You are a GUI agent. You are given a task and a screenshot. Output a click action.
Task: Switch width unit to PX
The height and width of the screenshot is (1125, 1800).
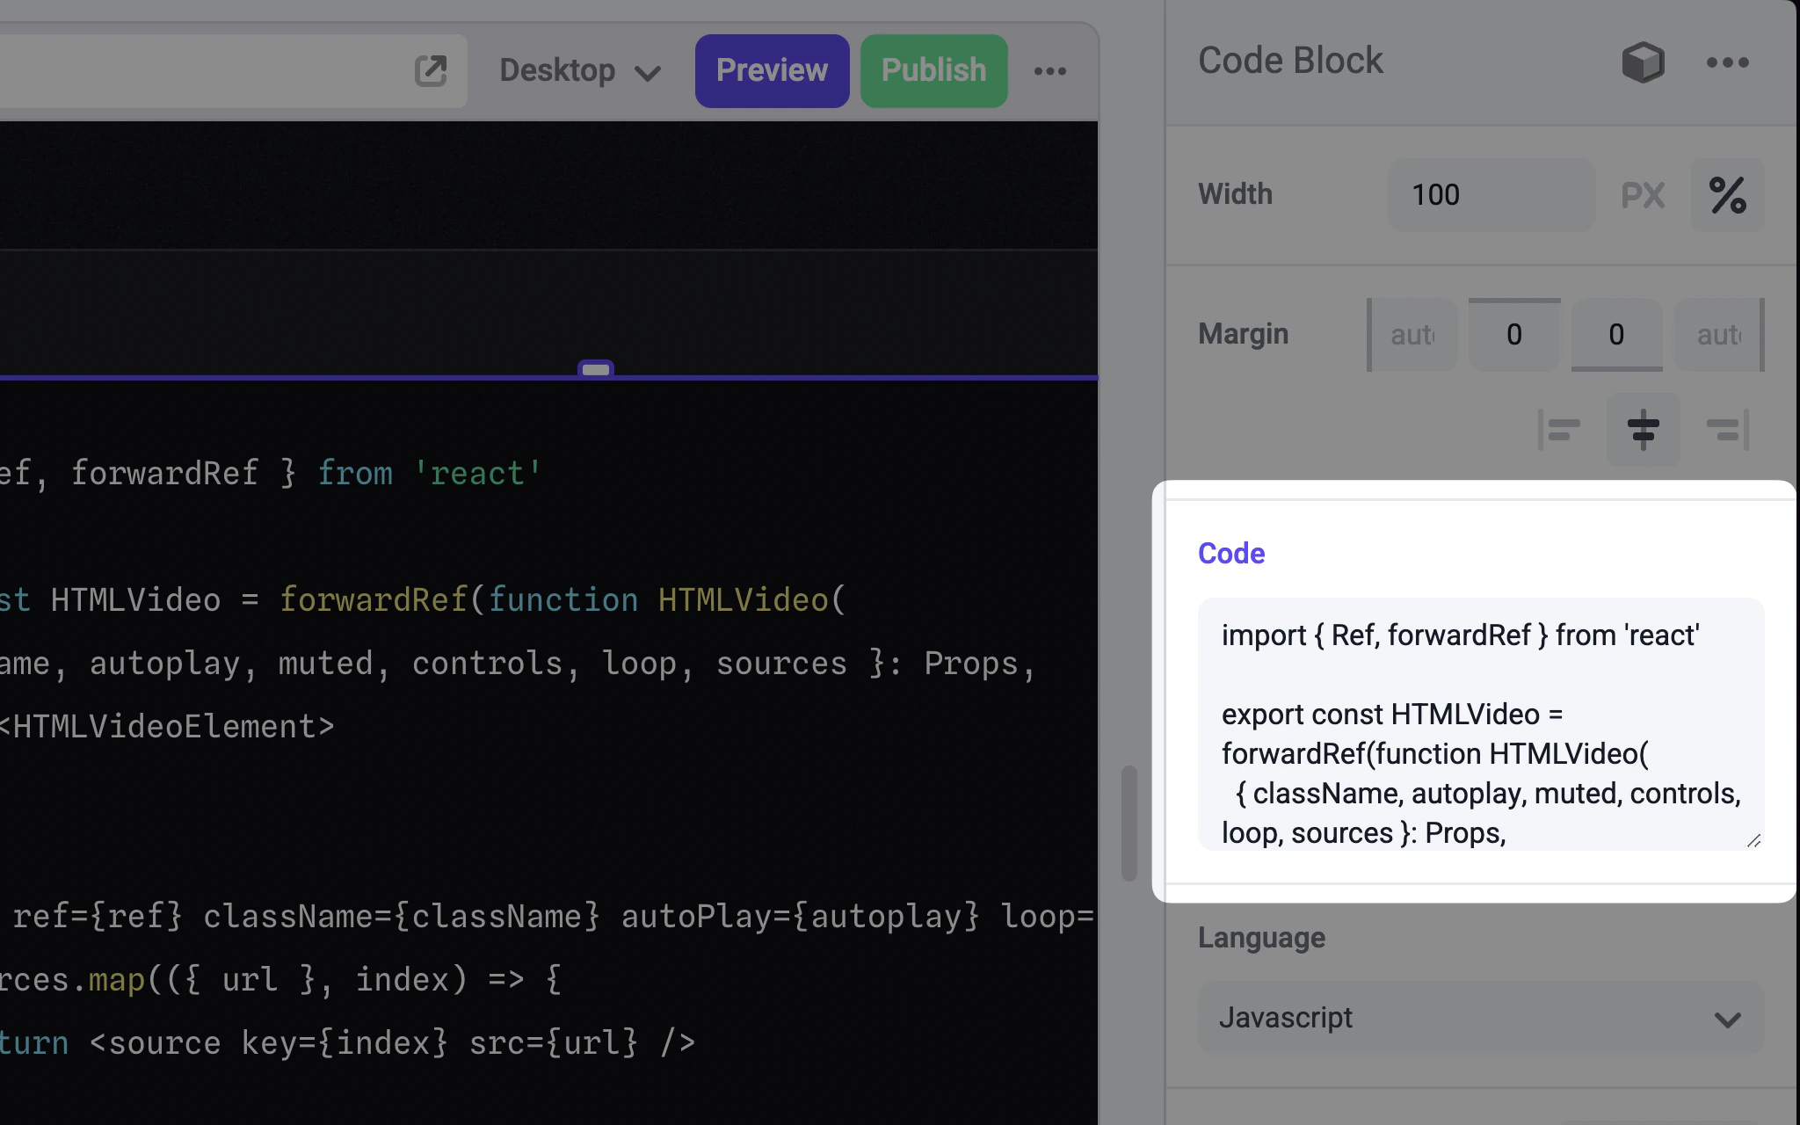(x=1643, y=195)
